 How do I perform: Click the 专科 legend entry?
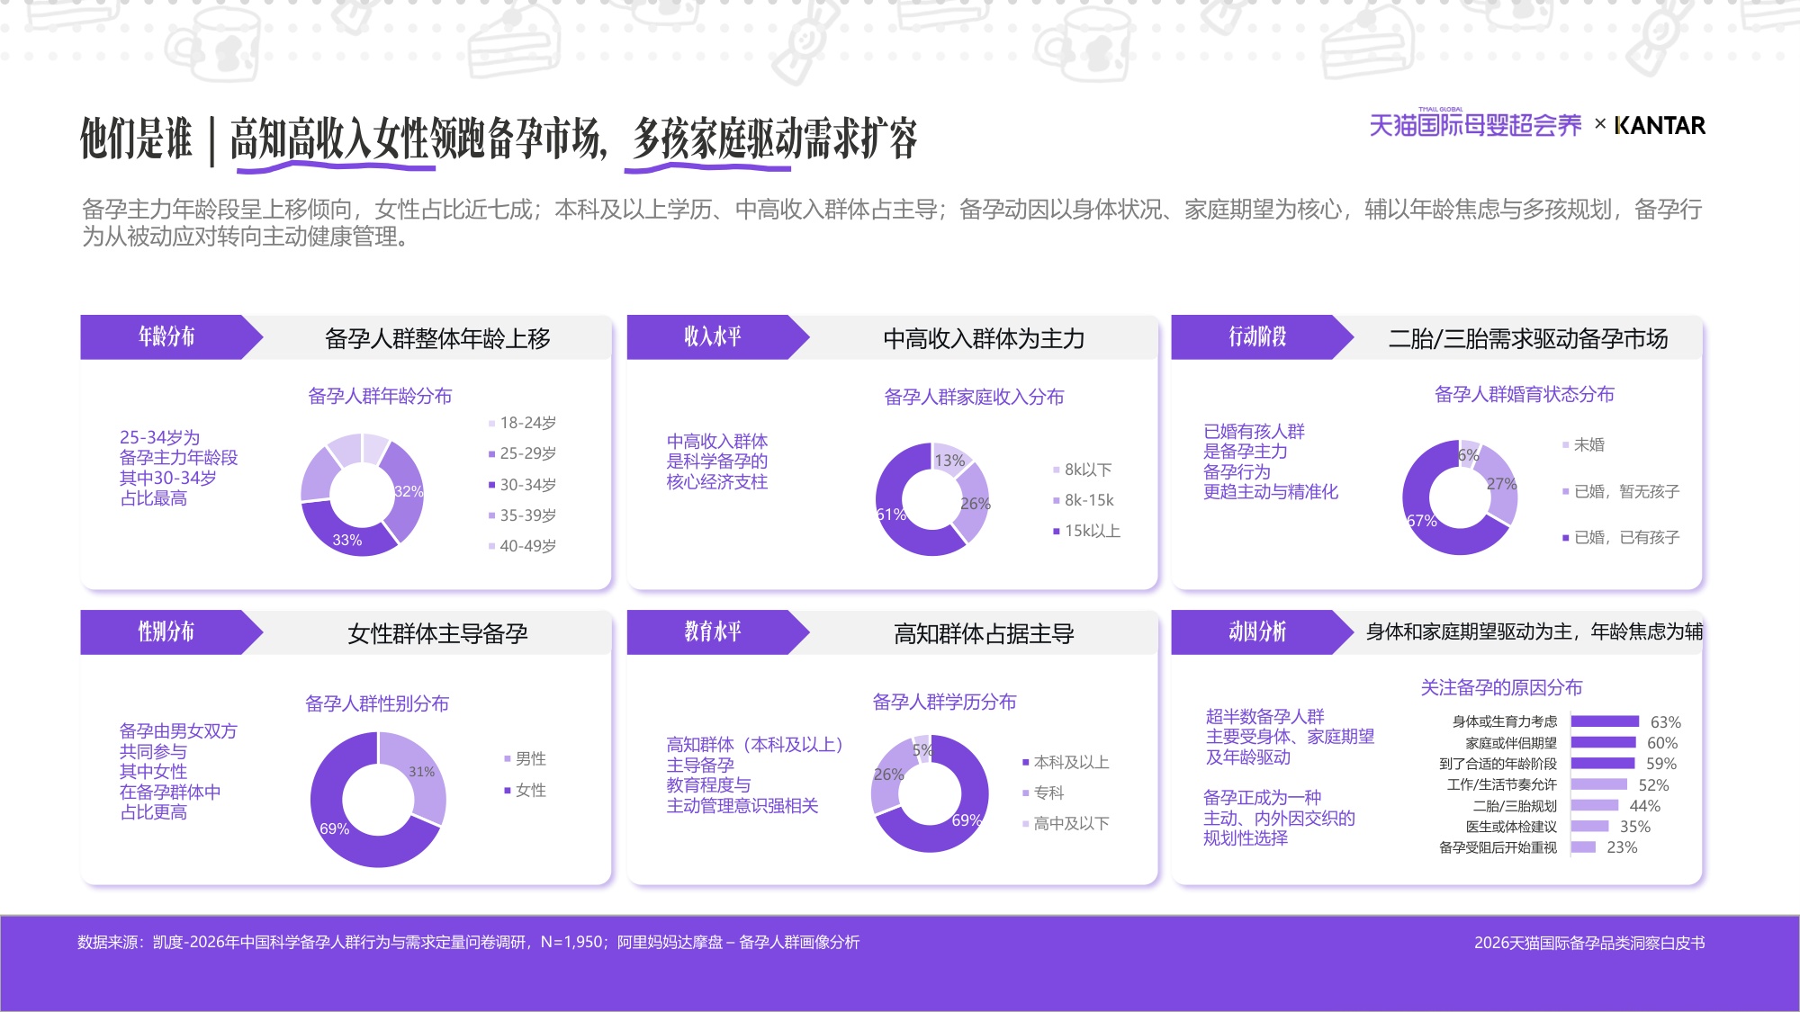[1043, 793]
